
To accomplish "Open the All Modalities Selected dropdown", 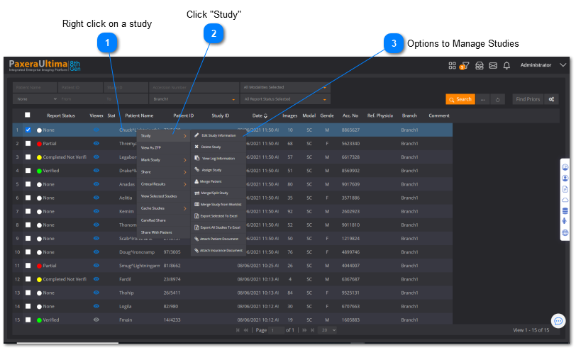I will (285, 87).
